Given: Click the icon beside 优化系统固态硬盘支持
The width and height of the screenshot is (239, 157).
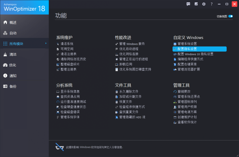Looking at the screenshot, I should [x=117, y=70].
